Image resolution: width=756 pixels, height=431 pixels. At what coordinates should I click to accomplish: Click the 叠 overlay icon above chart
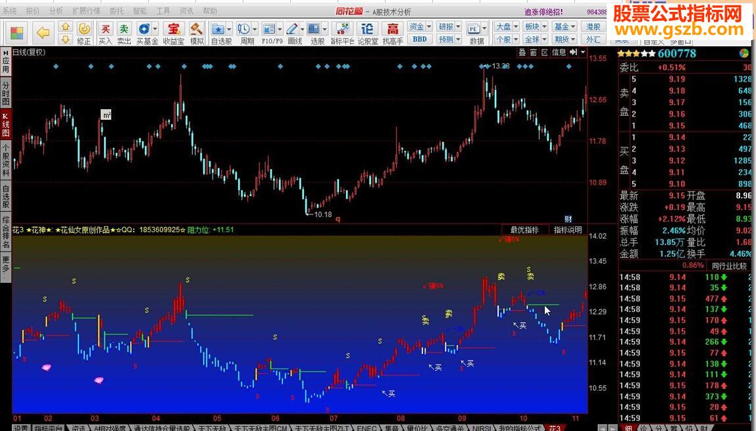point(522,52)
